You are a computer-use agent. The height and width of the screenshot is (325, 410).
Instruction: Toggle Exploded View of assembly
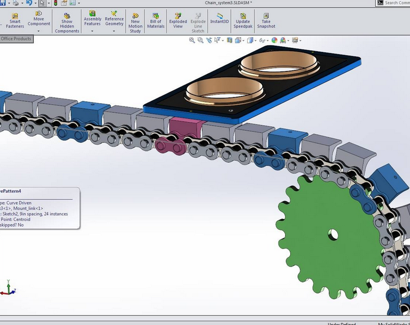coord(178,20)
